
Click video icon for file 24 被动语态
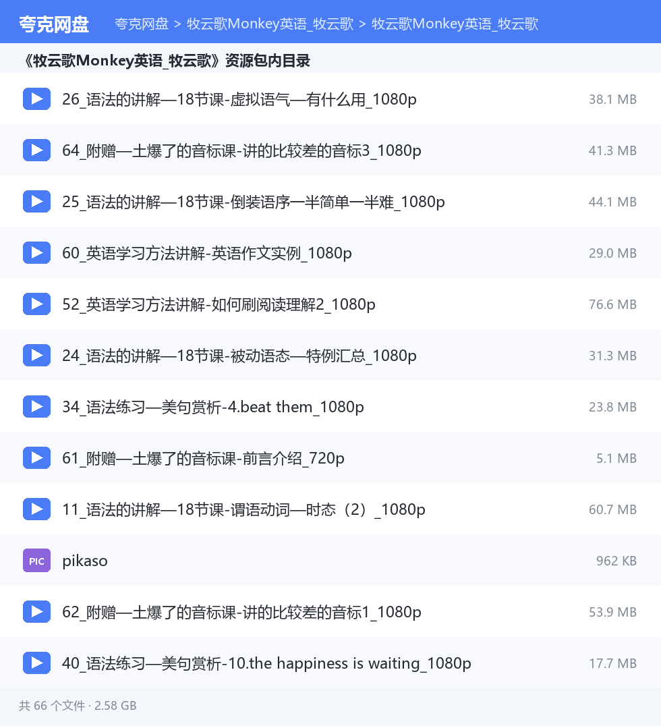point(36,355)
